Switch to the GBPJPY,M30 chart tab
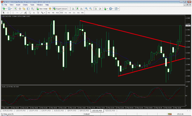 (x=72, y=110)
